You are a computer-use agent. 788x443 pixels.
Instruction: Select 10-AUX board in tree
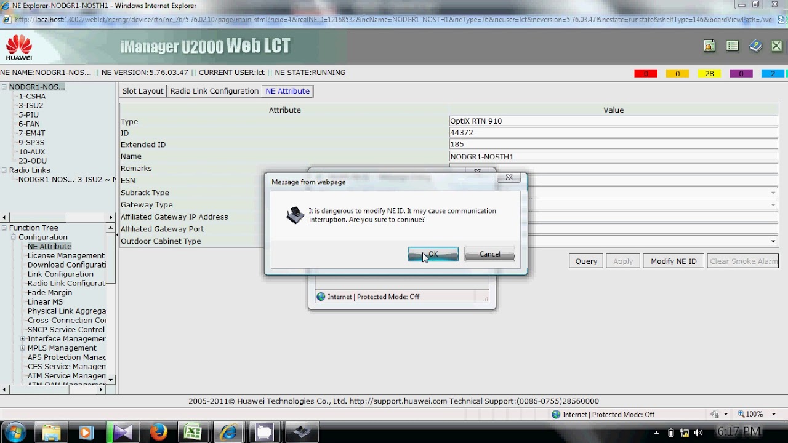32,151
